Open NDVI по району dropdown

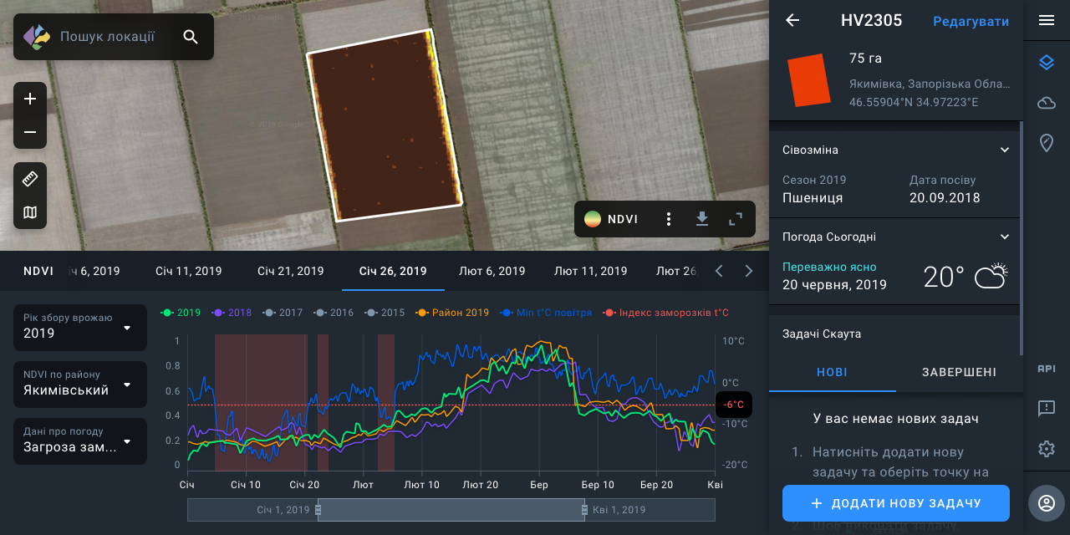pos(80,385)
